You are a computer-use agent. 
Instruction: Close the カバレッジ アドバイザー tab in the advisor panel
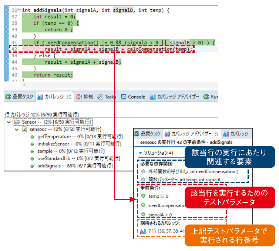pos(217,134)
